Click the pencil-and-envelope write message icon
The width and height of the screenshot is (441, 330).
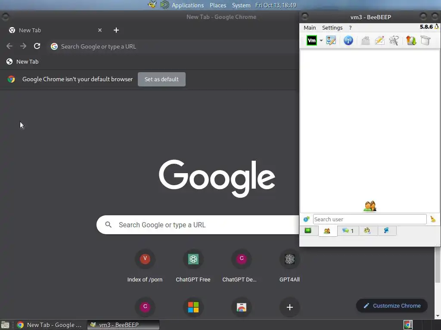(380, 40)
